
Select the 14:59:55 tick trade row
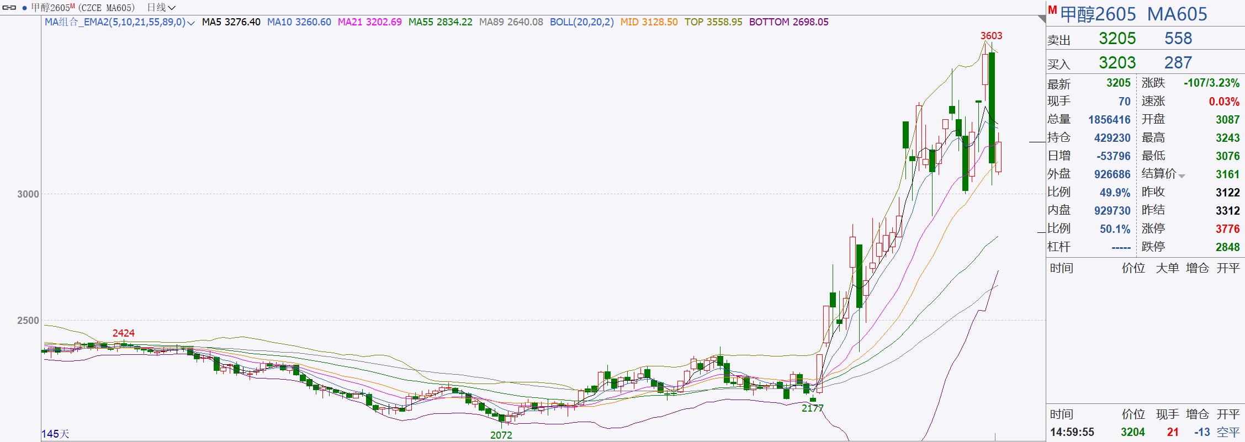pos(1143,432)
